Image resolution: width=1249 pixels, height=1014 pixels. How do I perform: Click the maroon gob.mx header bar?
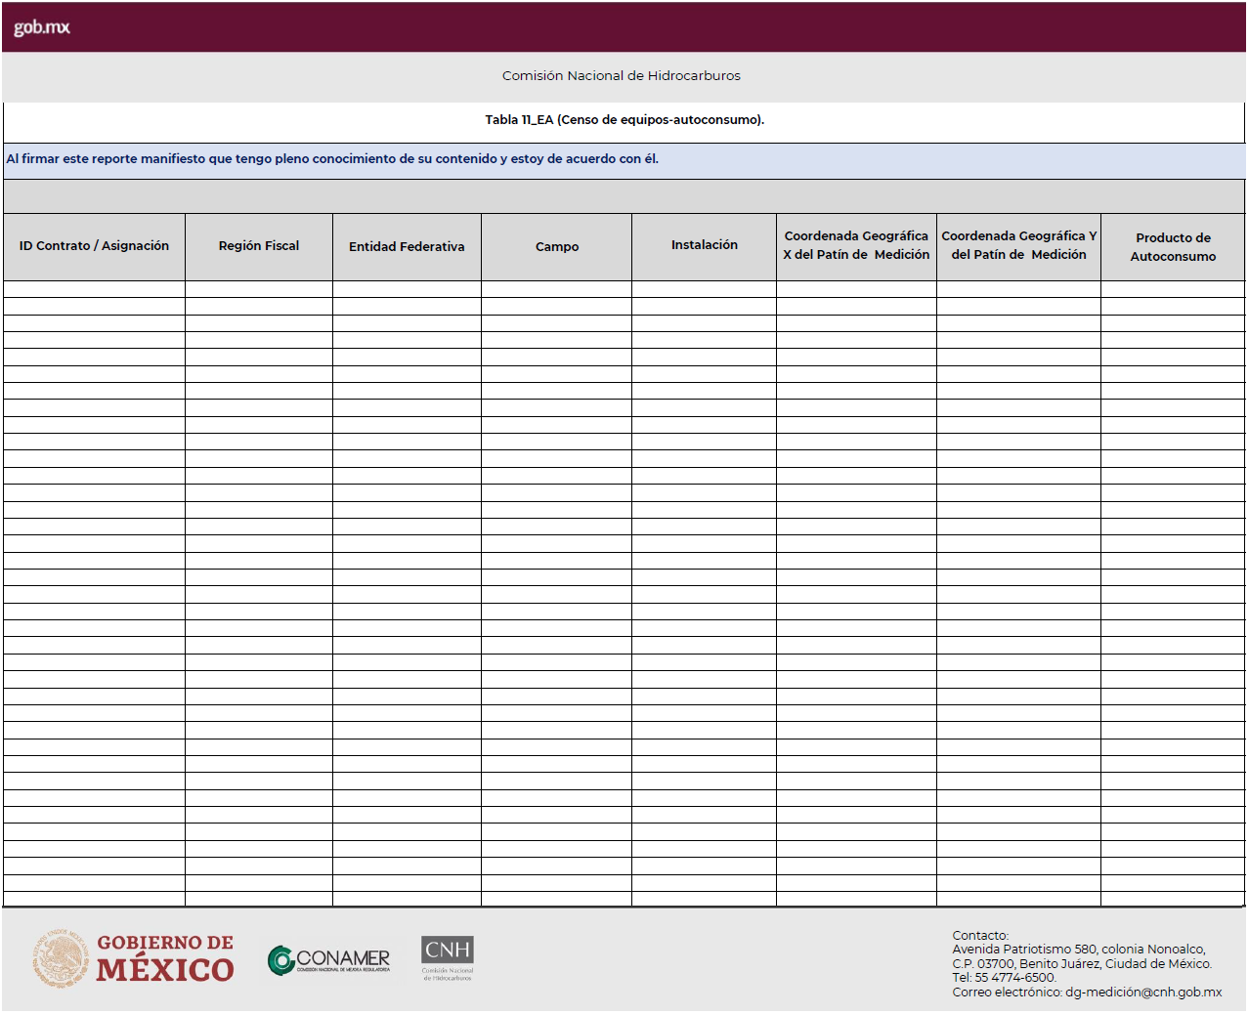coord(624,26)
